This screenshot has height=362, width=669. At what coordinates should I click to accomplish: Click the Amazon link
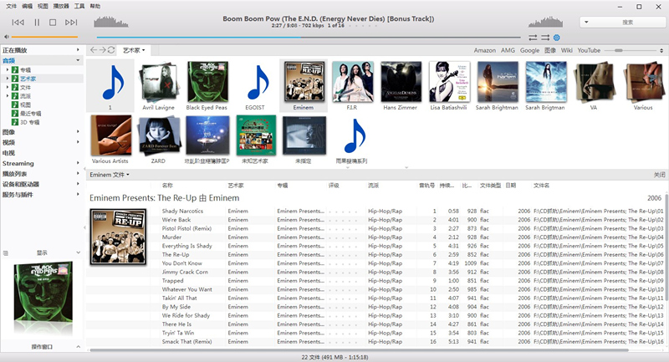click(x=485, y=50)
